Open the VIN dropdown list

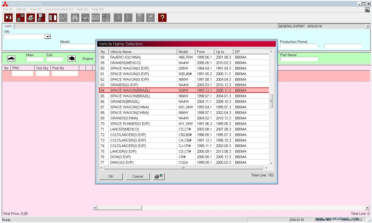coord(48,37)
